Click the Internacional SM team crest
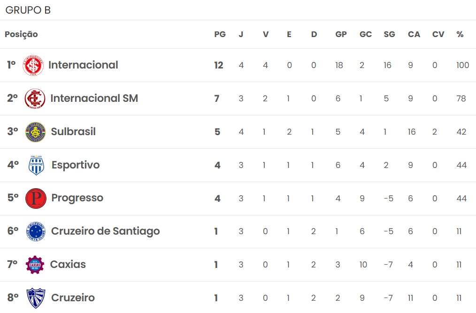This screenshot has width=476, height=313. (x=35, y=99)
